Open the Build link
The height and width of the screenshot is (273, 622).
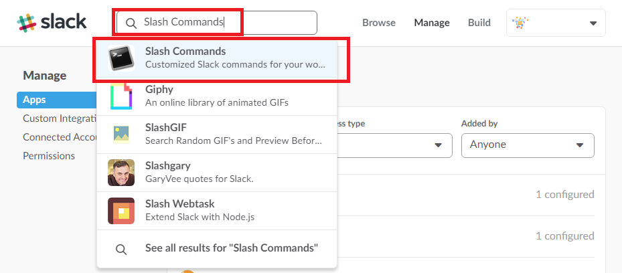479,23
